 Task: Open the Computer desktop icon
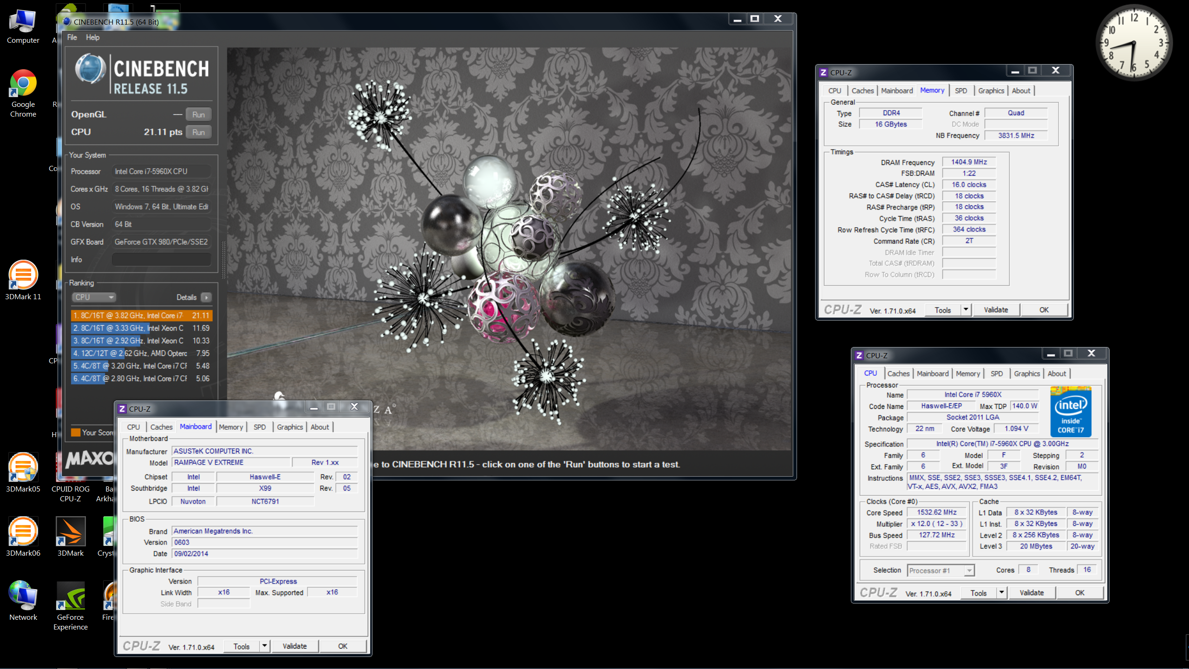(23, 26)
